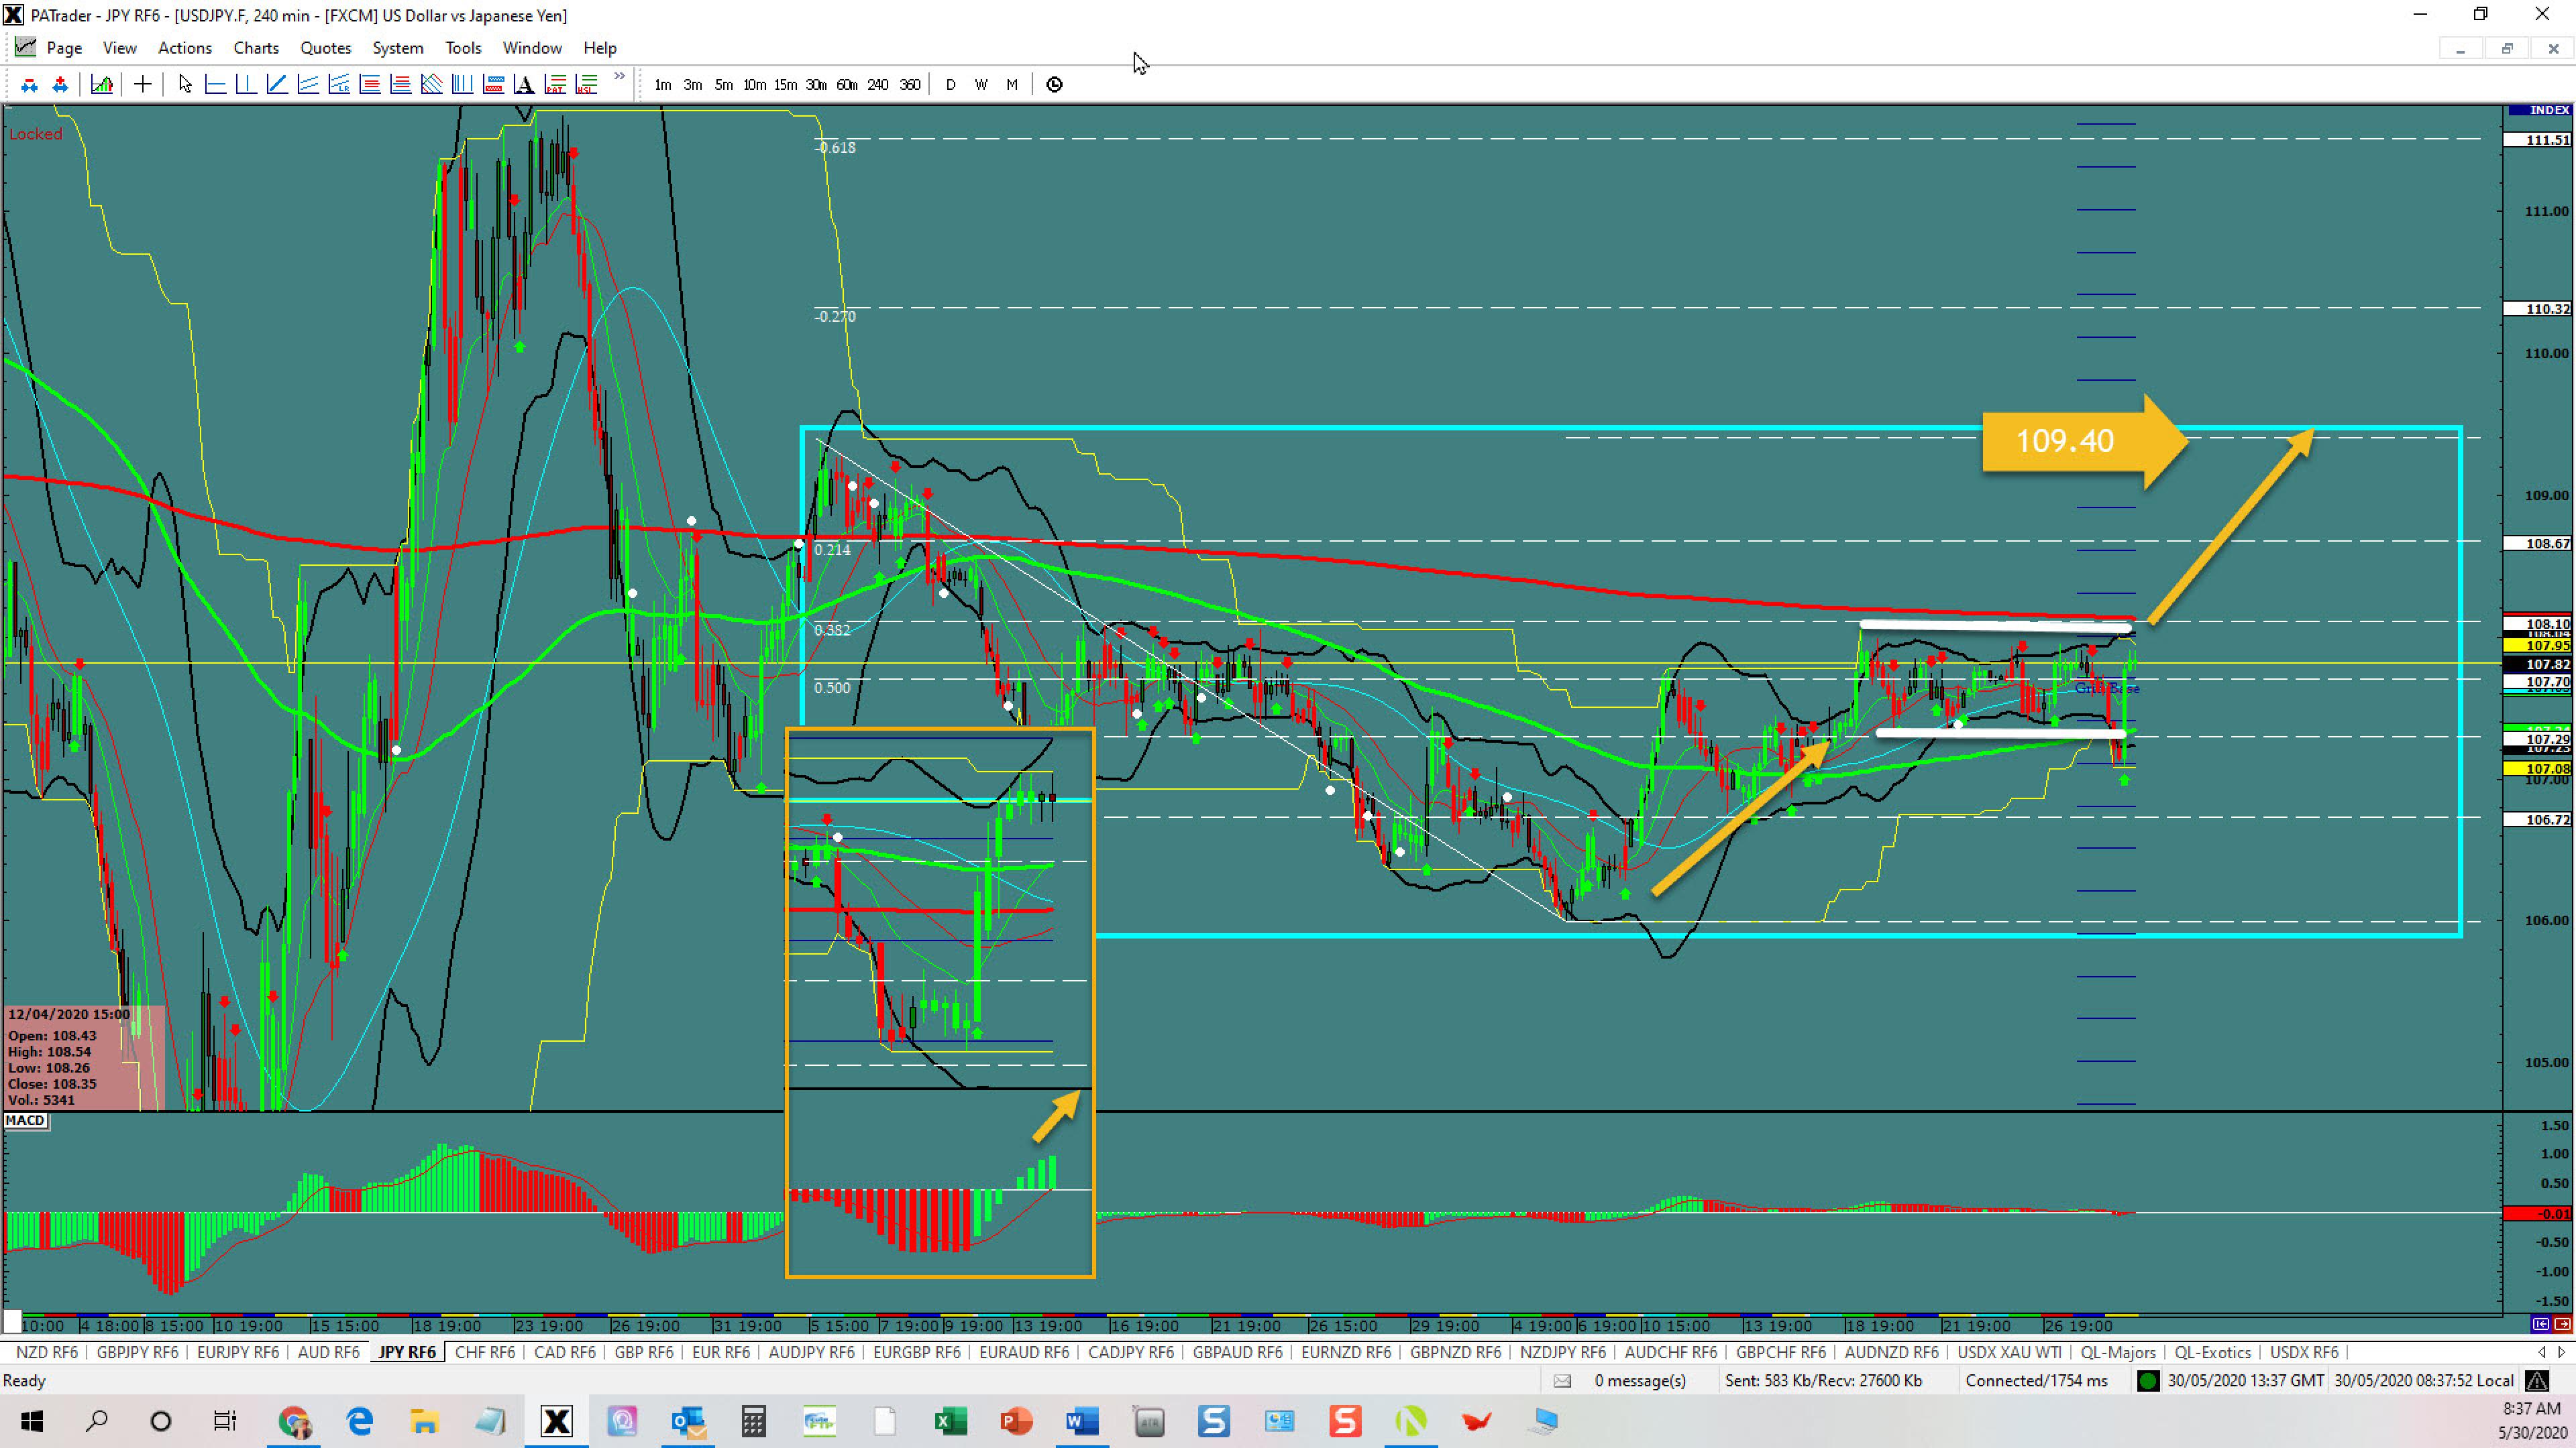Click the expand chart spacing icon
2576x1448 pixels.
point(60,85)
